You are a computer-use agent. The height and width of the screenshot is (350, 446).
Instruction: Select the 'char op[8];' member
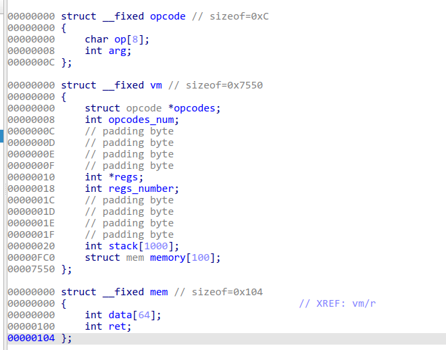click(x=117, y=39)
